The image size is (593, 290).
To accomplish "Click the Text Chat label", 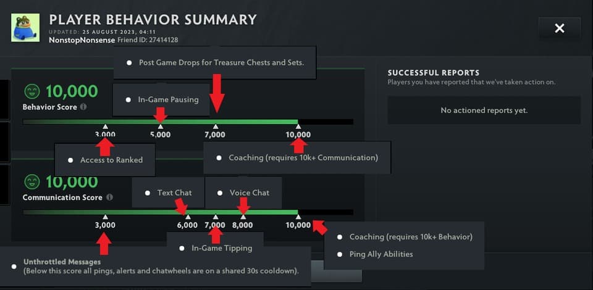I will click(174, 193).
